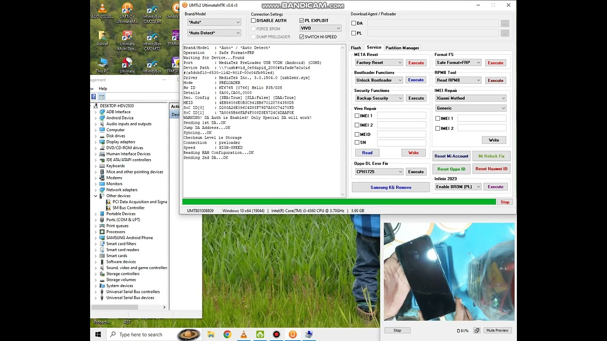Open the Xiaomi Method IMEI Repair dropdown
The image size is (607, 341).
click(x=470, y=98)
